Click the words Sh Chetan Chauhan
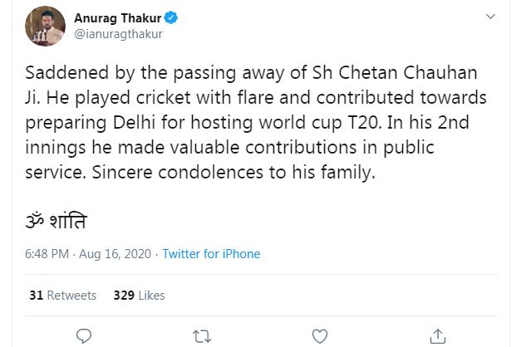Viewport: 526px width, 347px height. coord(395,72)
